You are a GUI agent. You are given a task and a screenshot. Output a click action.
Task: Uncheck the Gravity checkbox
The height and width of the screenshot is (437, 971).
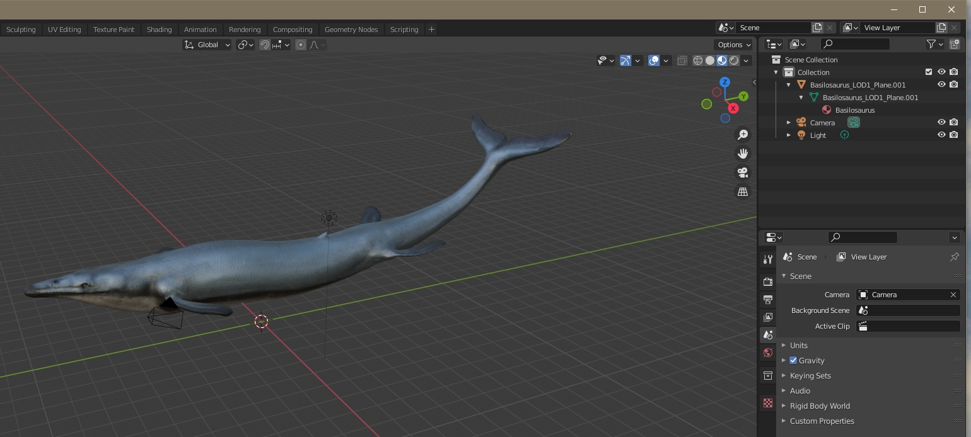(x=793, y=360)
